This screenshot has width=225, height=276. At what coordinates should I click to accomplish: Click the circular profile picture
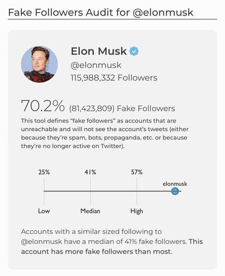(x=40, y=64)
